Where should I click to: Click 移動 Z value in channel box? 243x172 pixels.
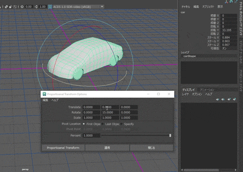pyautogui.click(x=229, y=23)
